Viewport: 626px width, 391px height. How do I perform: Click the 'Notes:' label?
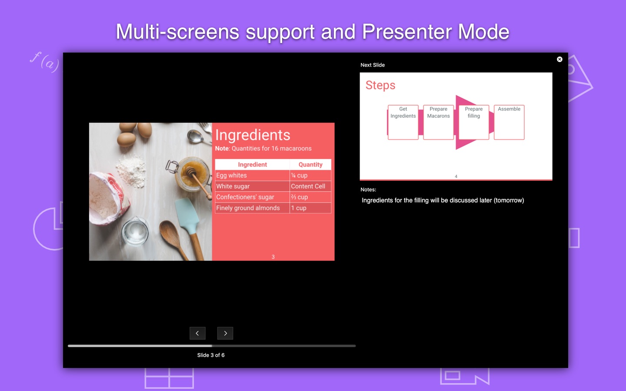pos(368,189)
